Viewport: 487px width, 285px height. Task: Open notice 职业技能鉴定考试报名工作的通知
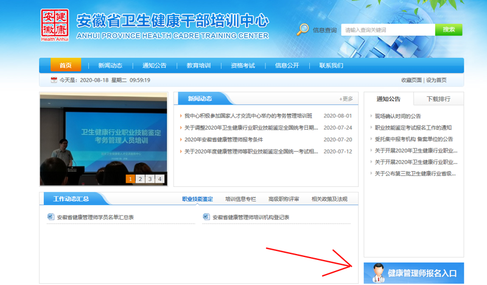tap(413, 128)
